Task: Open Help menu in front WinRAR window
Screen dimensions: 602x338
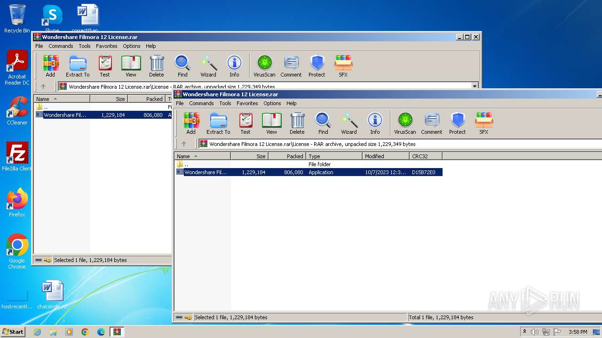Action: click(292, 103)
